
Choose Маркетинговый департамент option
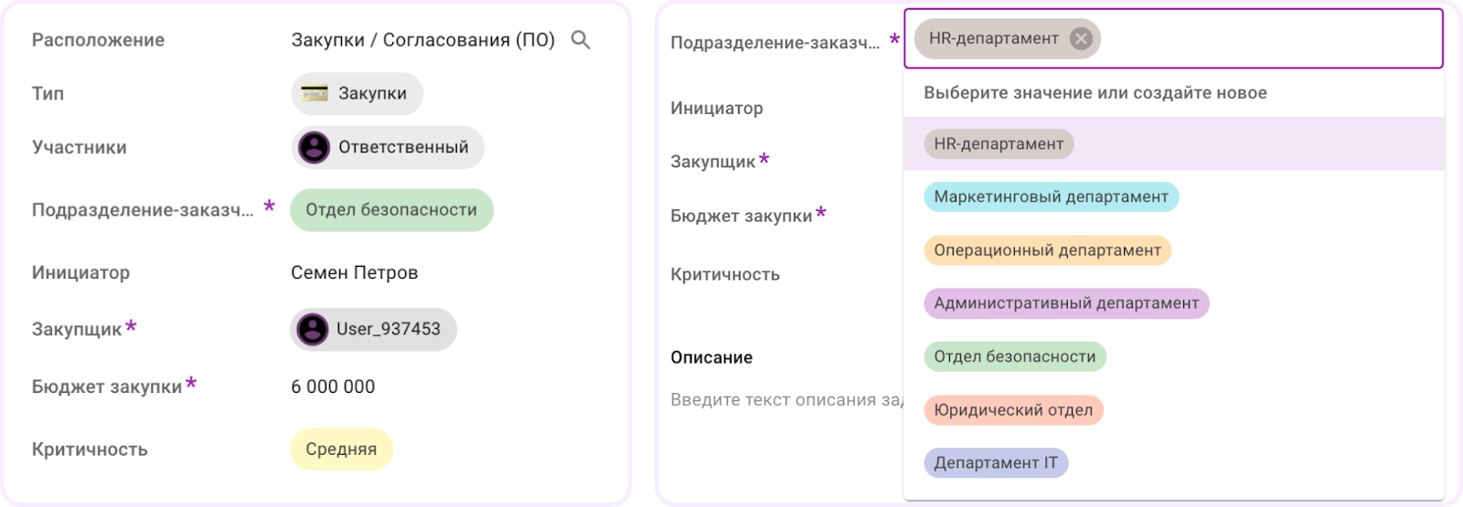click(x=1051, y=196)
